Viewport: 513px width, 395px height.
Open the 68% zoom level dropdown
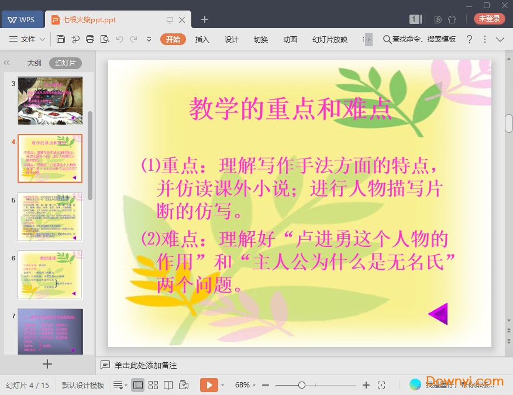[x=246, y=384]
